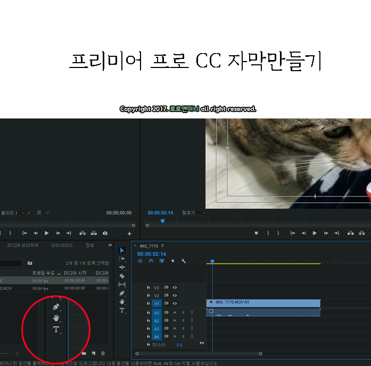Mark In point in Program monitor
Image resolution: width=371 pixels, height=366 pixels.
pos(268,233)
